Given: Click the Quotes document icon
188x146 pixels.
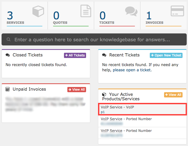Looking at the screenshot, I should tap(86, 11).
